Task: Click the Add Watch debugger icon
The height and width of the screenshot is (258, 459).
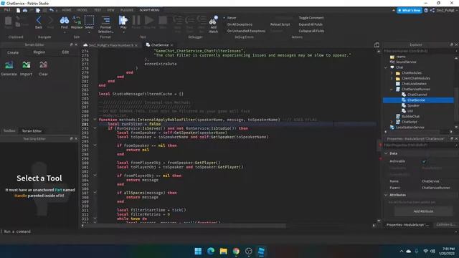Action: point(214,21)
